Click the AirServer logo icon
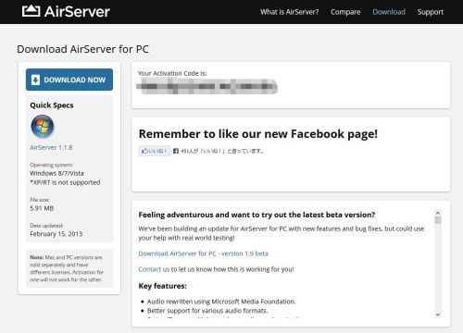 click(31, 11)
